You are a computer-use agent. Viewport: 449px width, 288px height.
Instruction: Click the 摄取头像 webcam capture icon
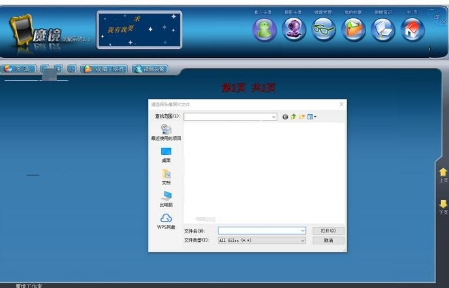click(294, 30)
